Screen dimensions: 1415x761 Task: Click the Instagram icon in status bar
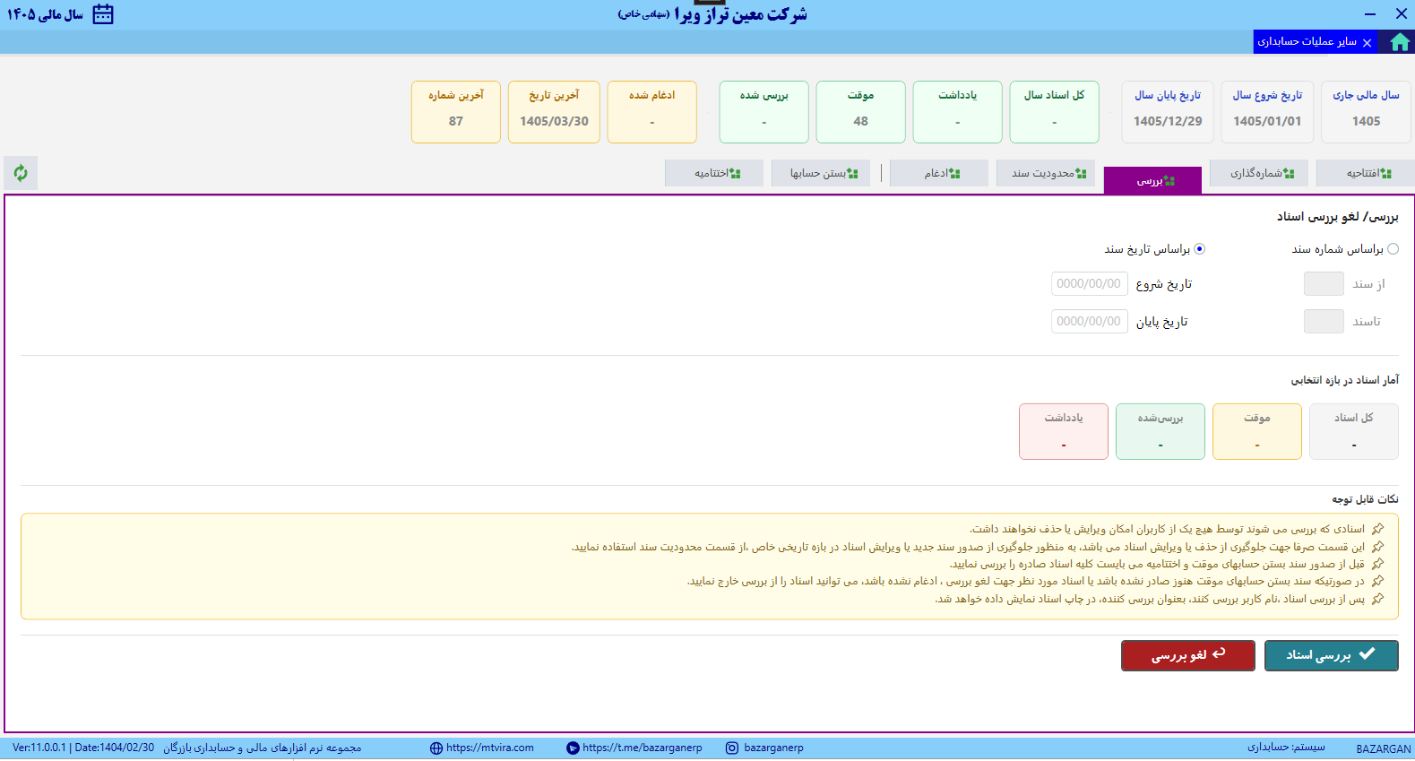point(732,748)
